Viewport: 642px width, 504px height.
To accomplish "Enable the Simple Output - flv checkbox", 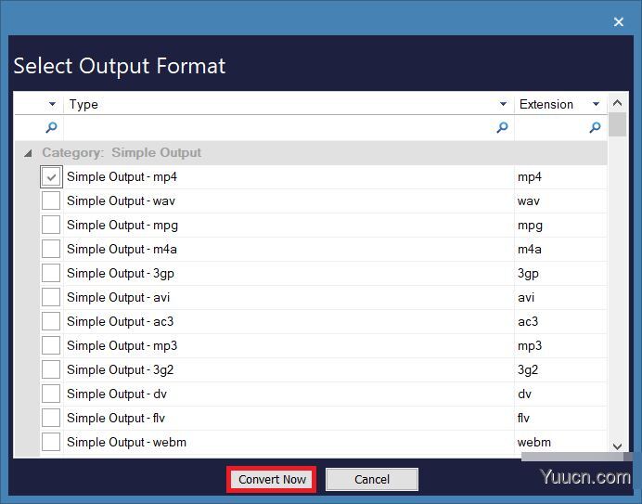I will (51, 419).
